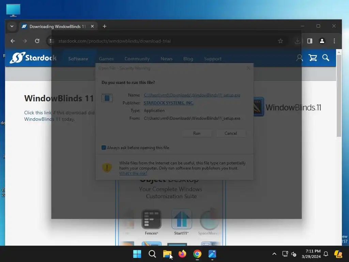Click the Fences product icon
The image size is (349, 262).
[x=151, y=219]
